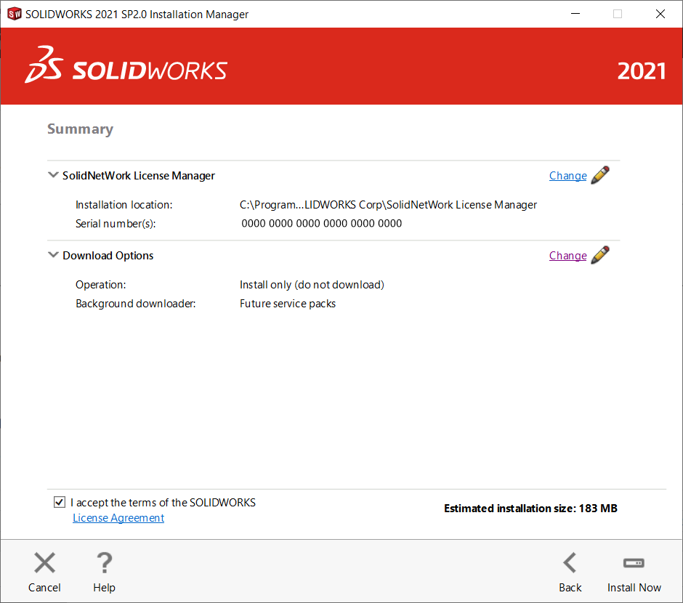Click the Help question mark icon

(x=104, y=562)
